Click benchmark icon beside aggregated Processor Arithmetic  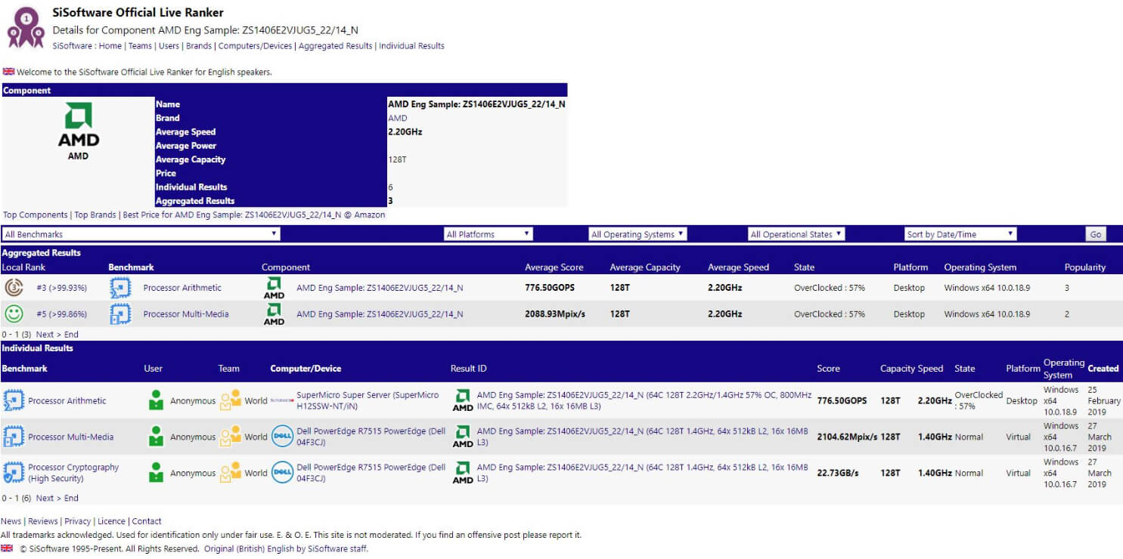coord(120,287)
